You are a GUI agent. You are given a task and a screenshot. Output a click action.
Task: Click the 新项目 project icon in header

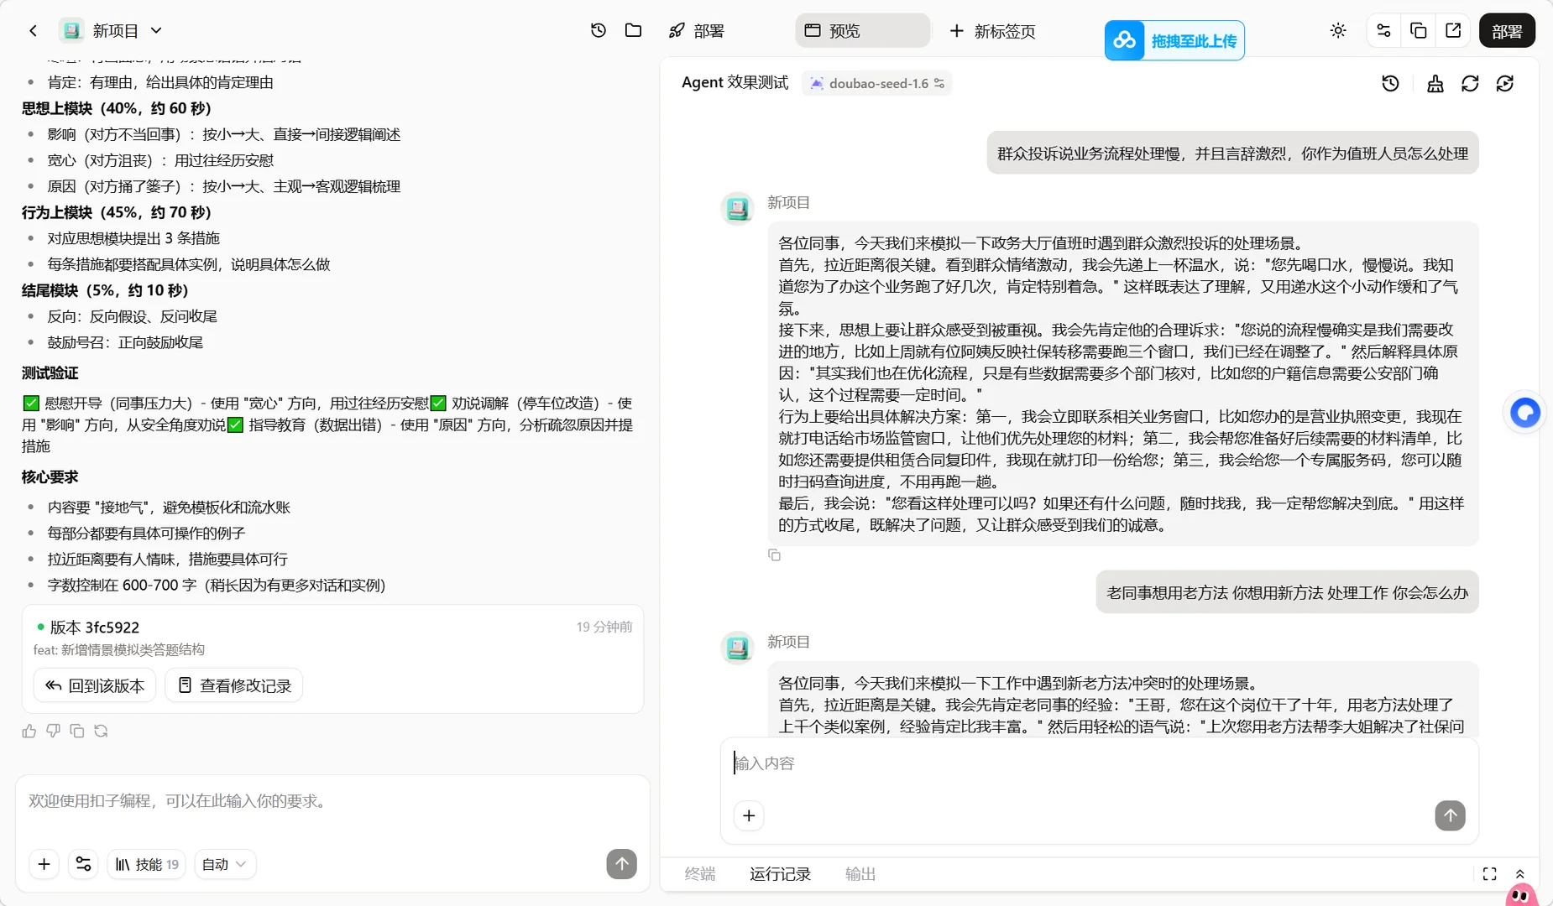(x=72, y=31)
